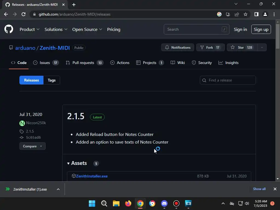Go back to the previous page
280x210 pixels.
pyautogui.click(x=6, y=14)
